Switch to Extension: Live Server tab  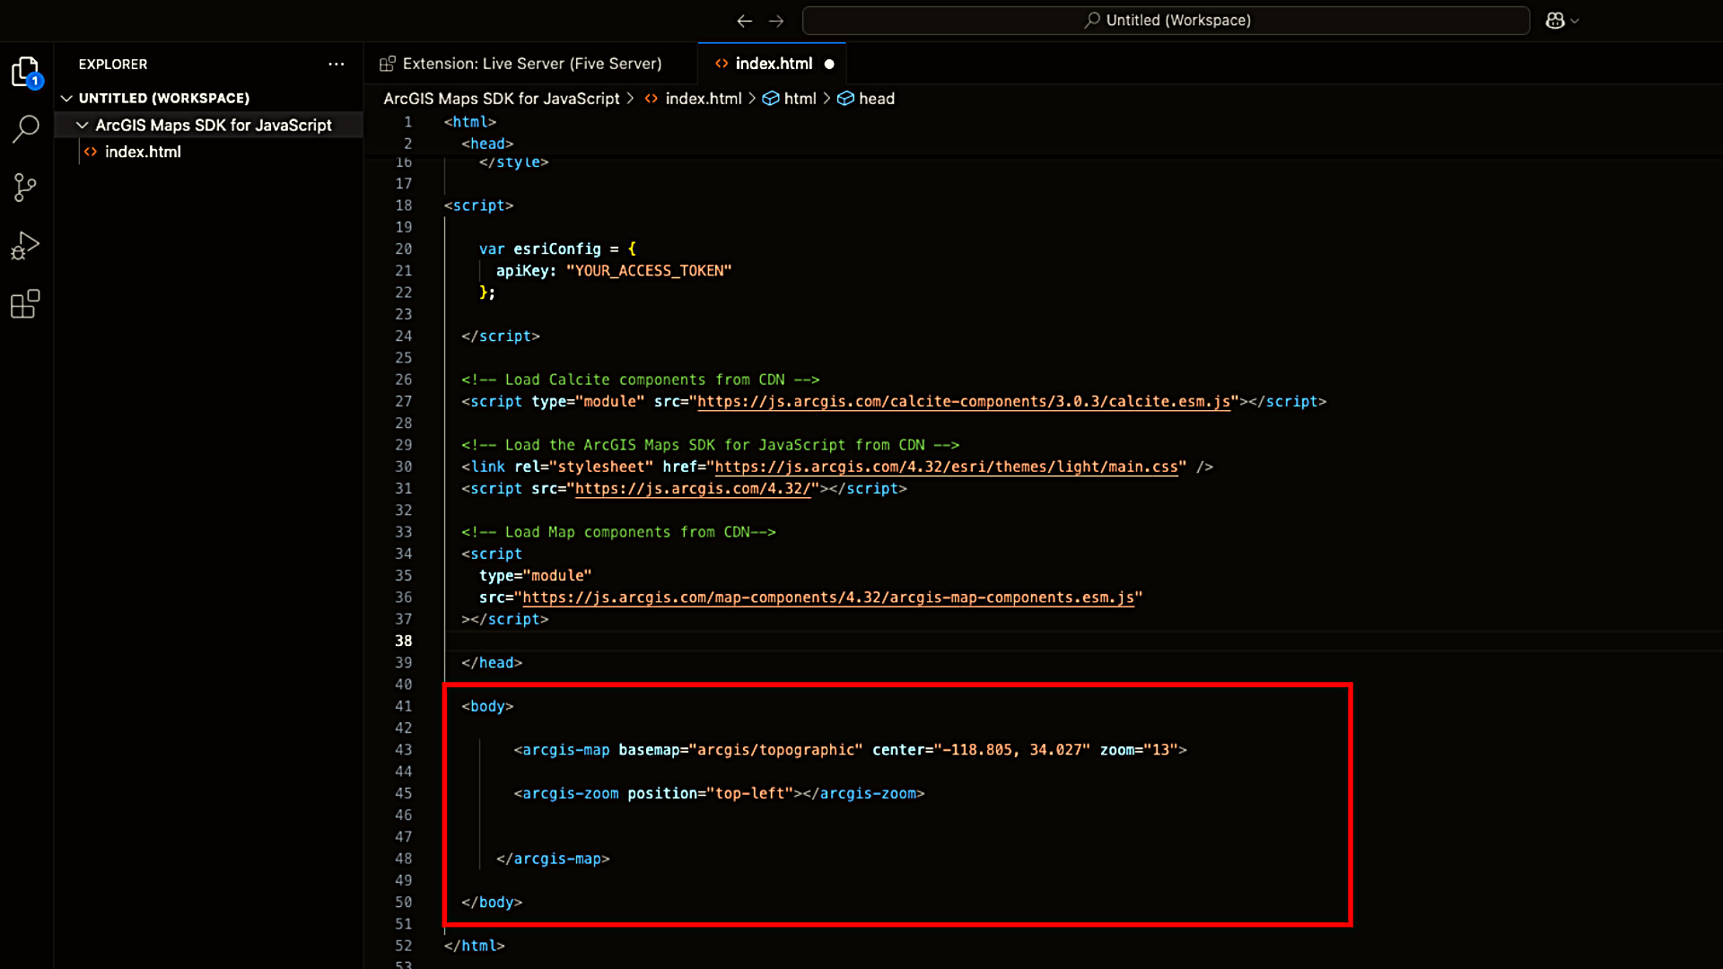click(531, 64)
